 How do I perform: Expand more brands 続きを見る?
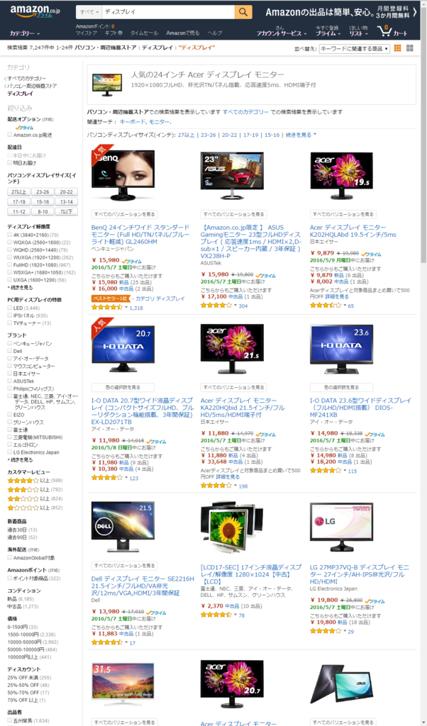(x=21, y=459)
